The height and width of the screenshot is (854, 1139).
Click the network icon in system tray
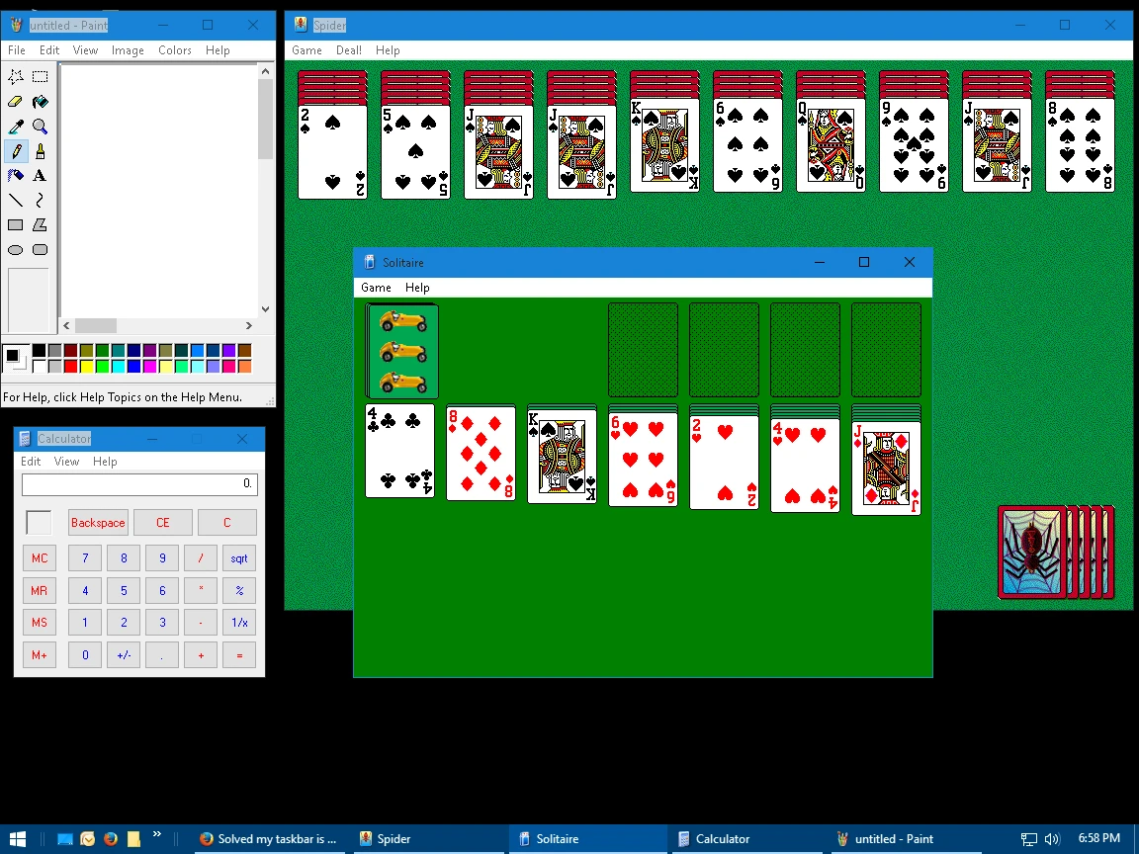coord(1028,839)
